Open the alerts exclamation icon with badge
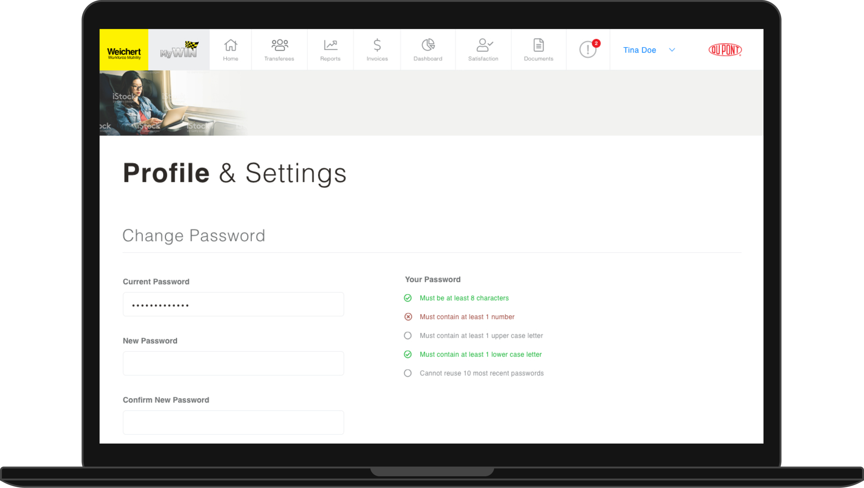Screen dimensions: 864x488 (588, 49)
